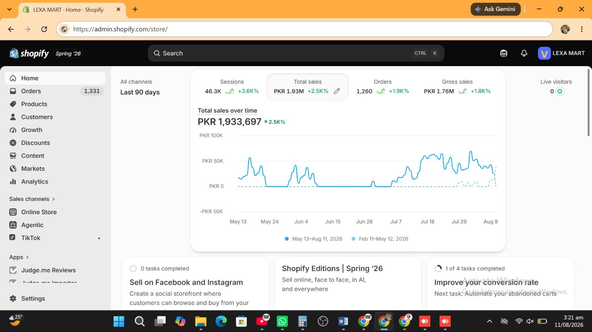Click the Shopify logo in header
The image size is (592, 332).
point(29,54)
